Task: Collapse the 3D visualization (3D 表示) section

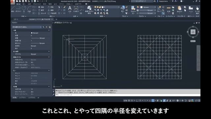Action: [x=49, y=52]
